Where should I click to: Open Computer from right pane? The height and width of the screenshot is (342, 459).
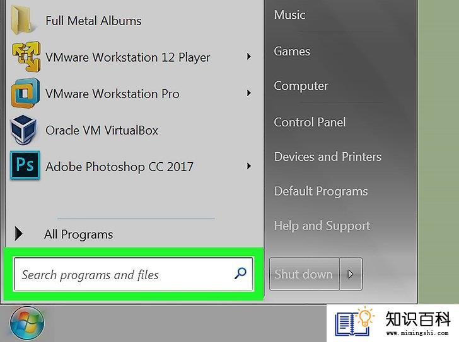click(x=301, y=85)
